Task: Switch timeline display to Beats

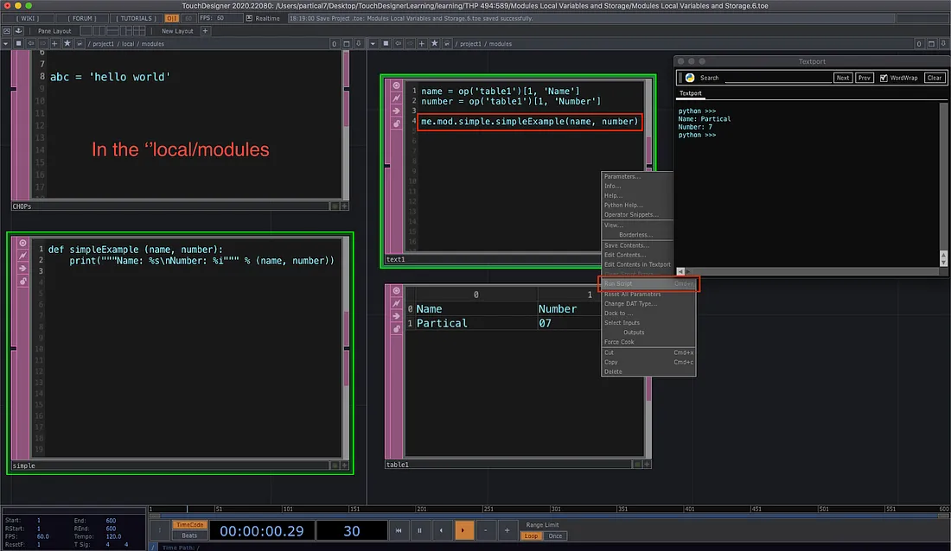Action: (189, 536)
